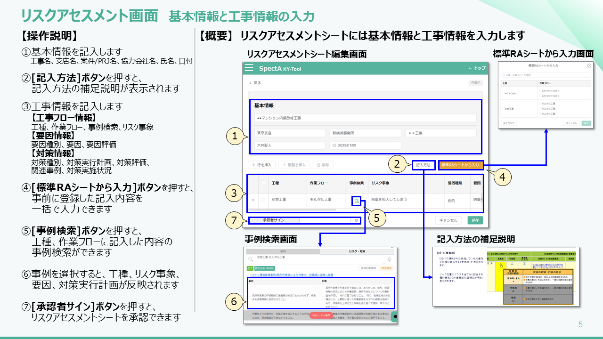Click the 記入方法 button

423,165
